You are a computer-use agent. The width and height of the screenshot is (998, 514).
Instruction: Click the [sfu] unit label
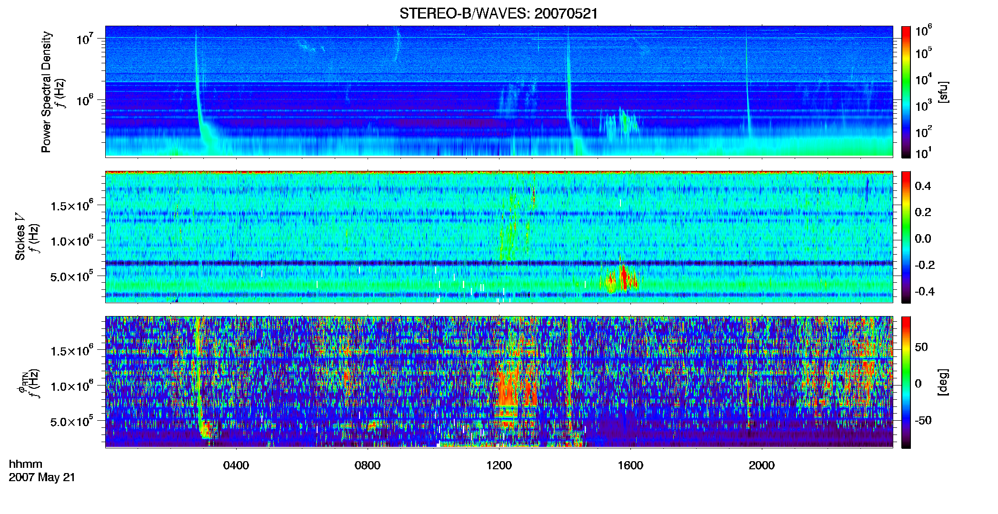coord(943,92)
